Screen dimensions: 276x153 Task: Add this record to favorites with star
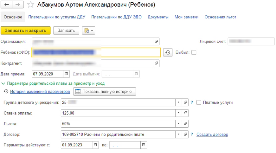(x=30, y=5)
